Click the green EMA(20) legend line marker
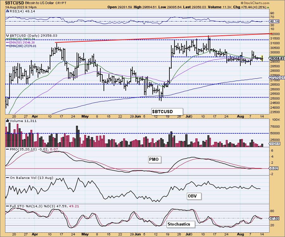The image size is (285, 237). 8,39
